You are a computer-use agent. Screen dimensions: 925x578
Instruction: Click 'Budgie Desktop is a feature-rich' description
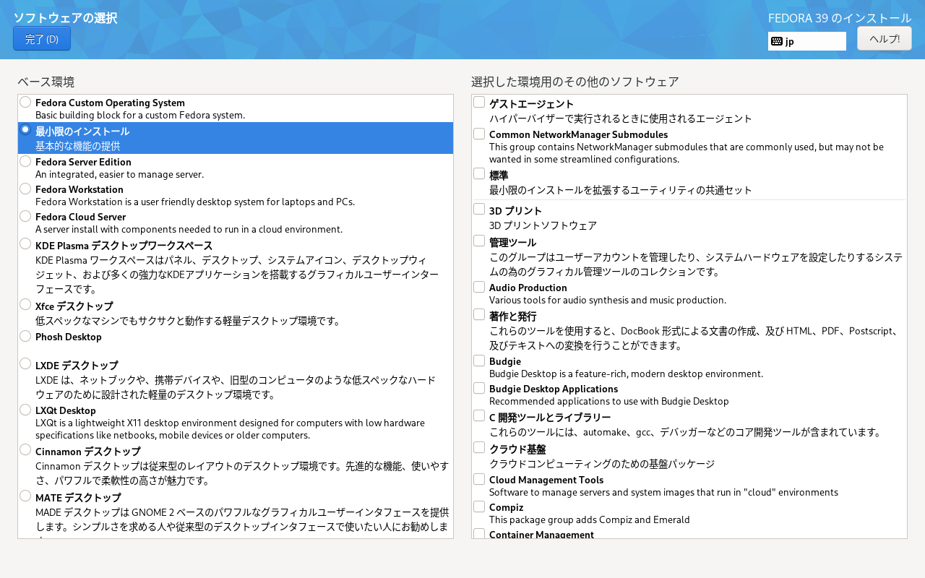pos(626,374)
